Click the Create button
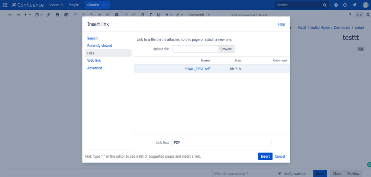The image size is (371, 177). pyautogui.click(x=93, y=5)
